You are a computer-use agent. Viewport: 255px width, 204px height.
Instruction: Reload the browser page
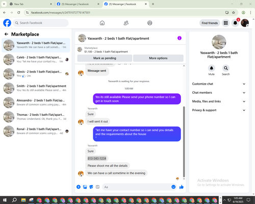coord(19,12)
